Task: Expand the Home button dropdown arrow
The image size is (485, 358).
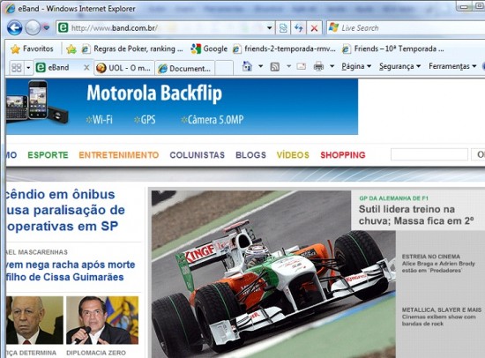Action: click(x=260, y=66)
